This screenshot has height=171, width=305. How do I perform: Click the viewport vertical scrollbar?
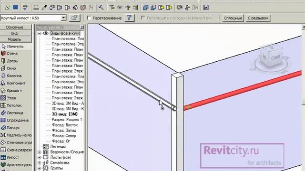[303, 97]
